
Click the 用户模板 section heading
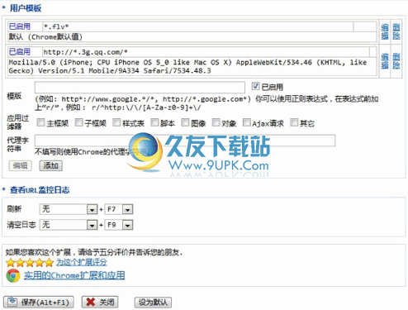point(26,8)
